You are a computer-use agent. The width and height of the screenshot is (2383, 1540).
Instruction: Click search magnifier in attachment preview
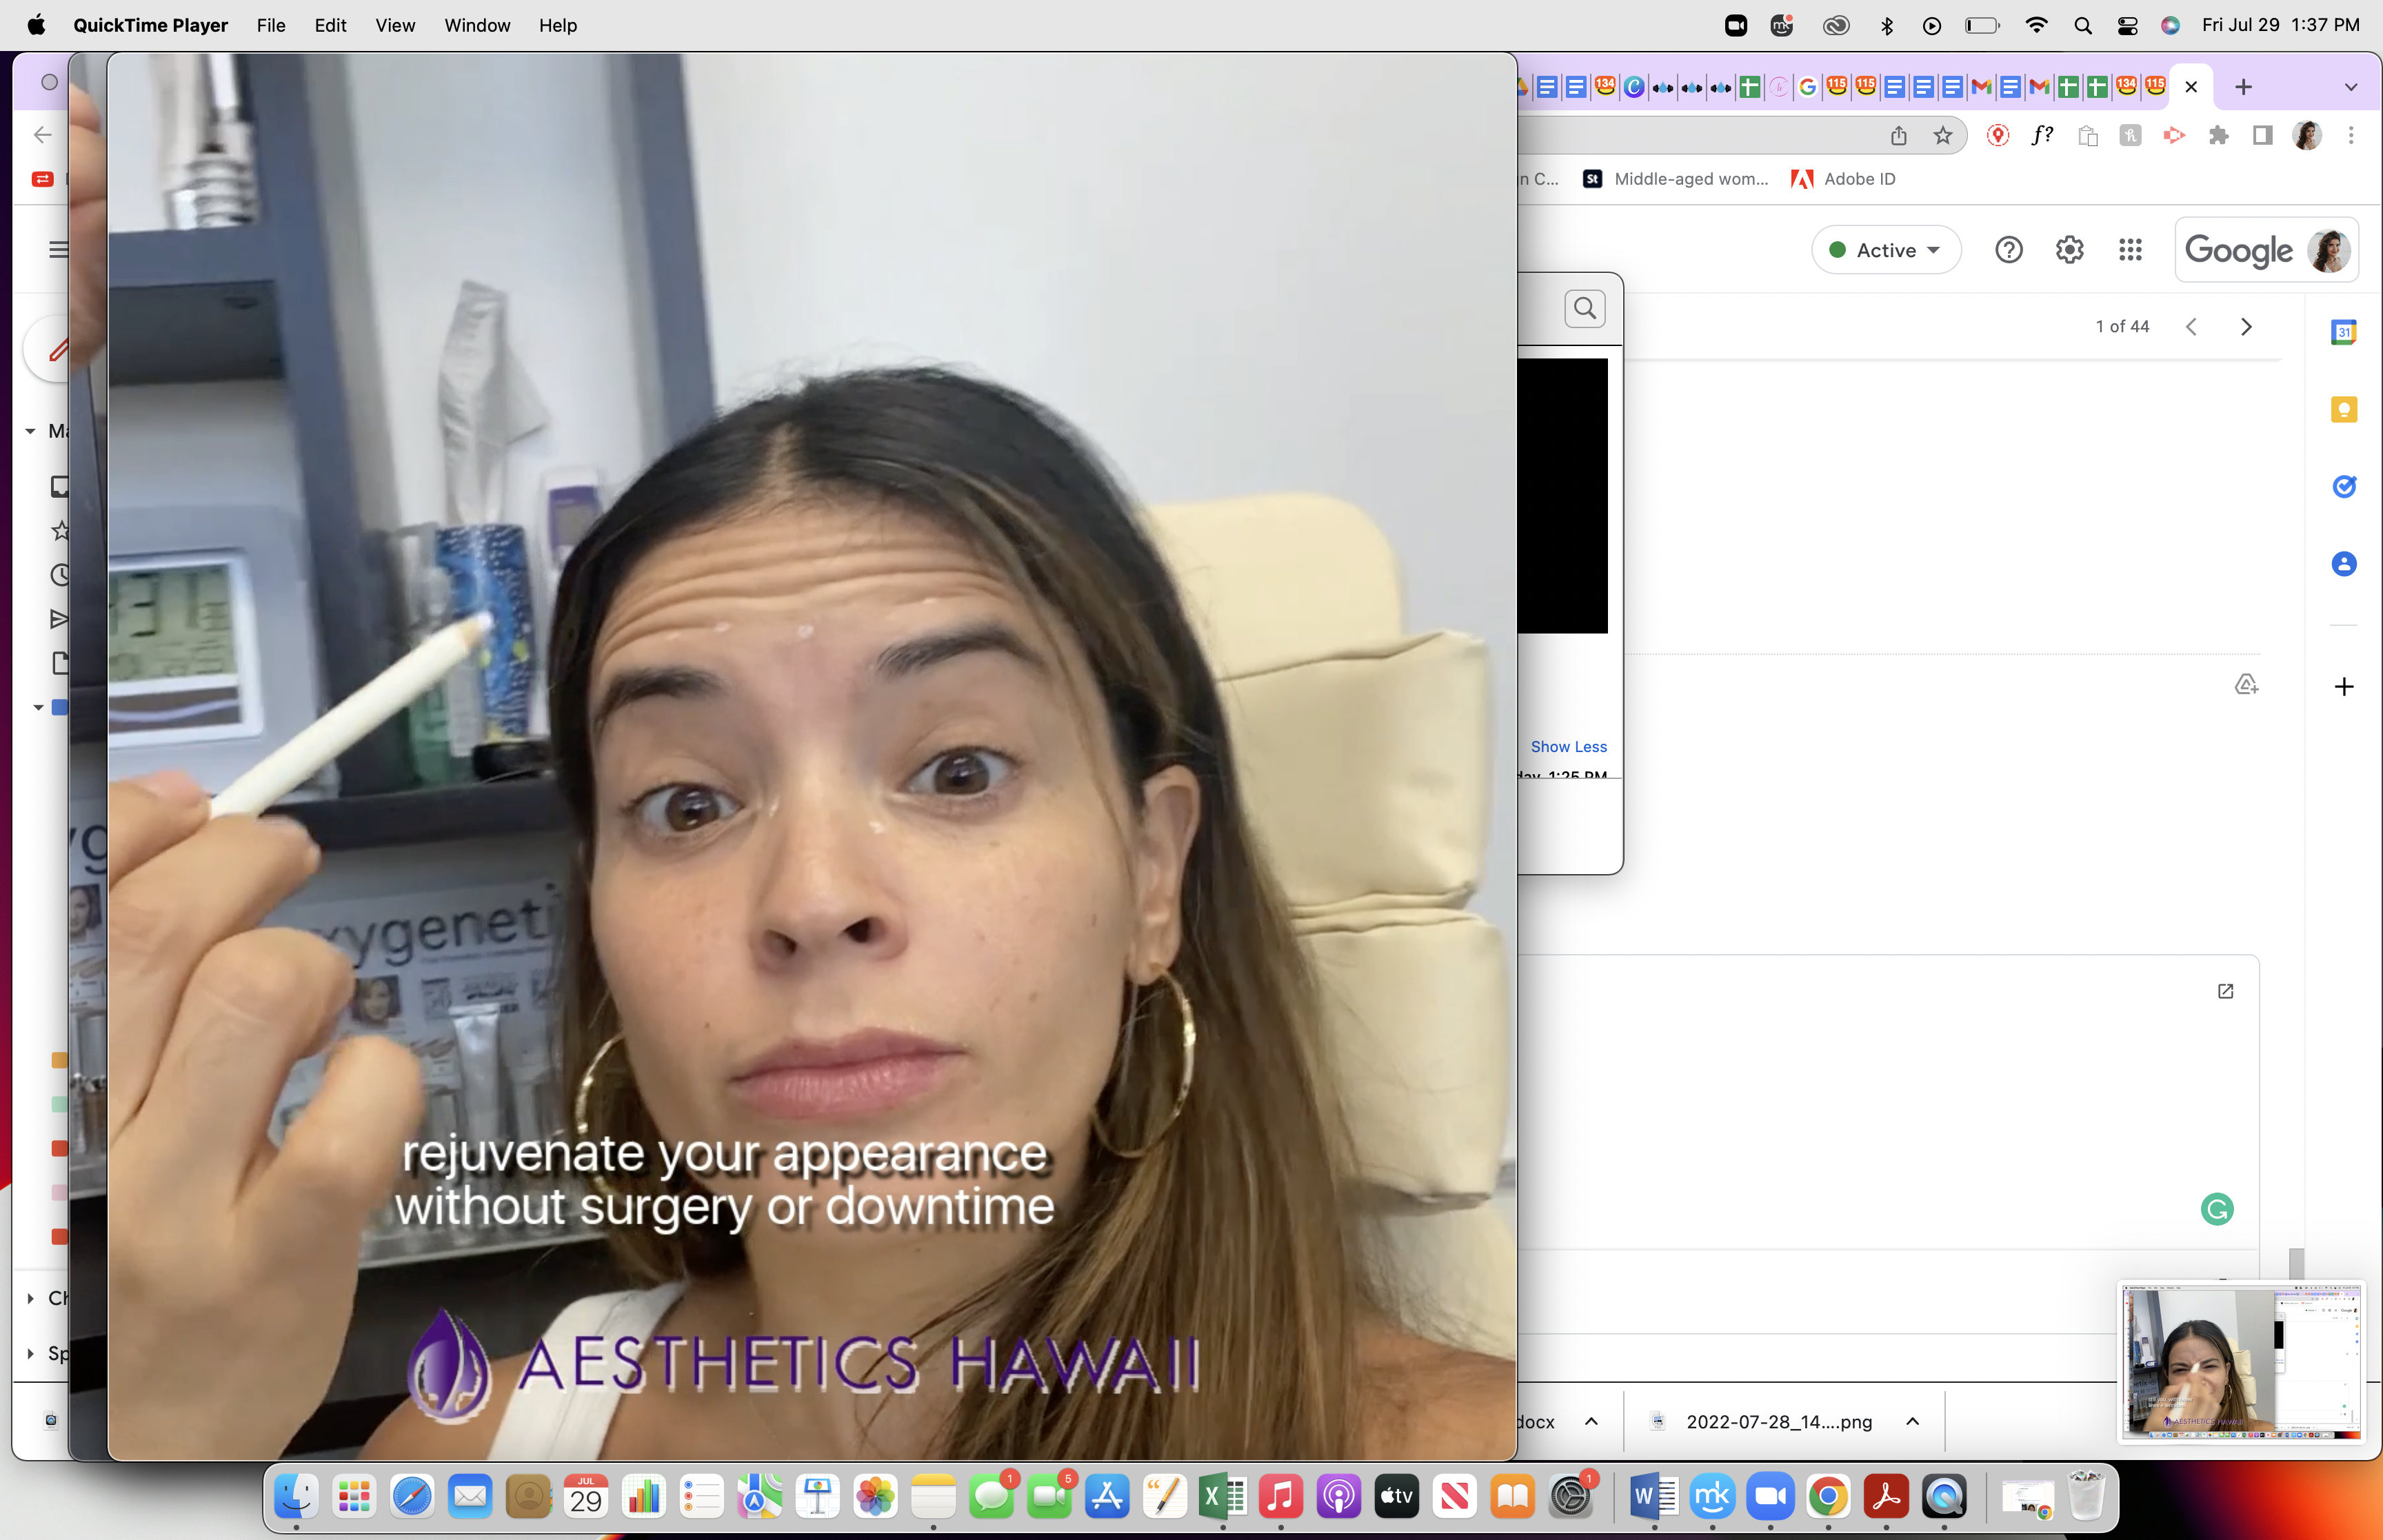(x=1585, y=309)
